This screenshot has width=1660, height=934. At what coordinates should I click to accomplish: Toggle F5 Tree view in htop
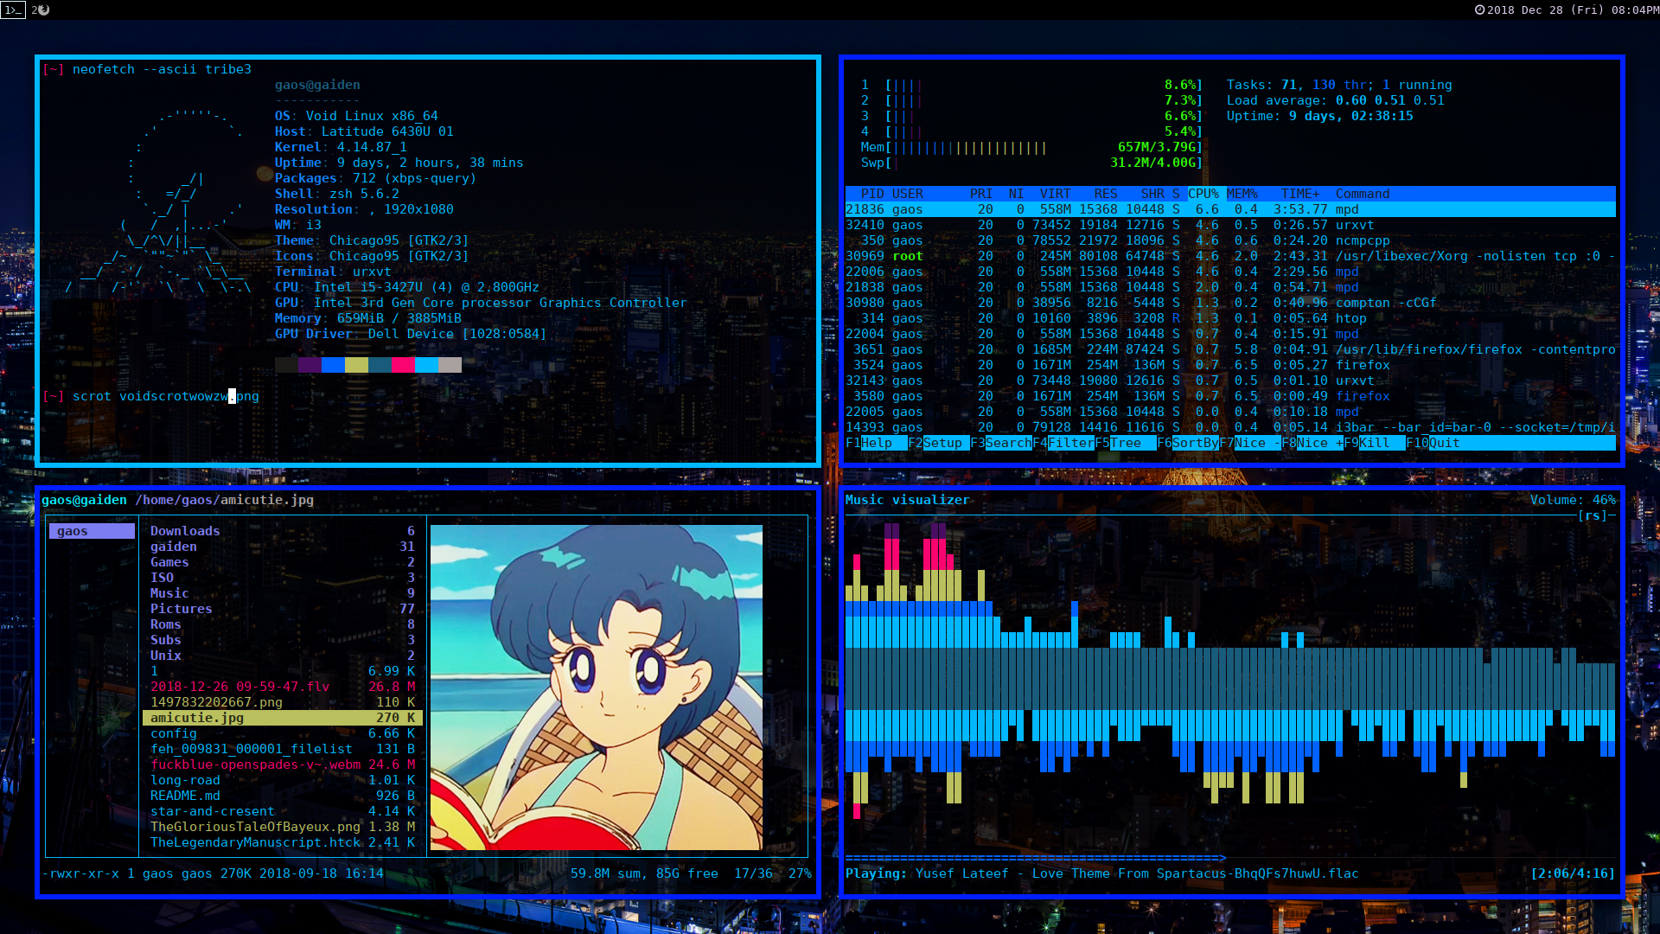1126,443
